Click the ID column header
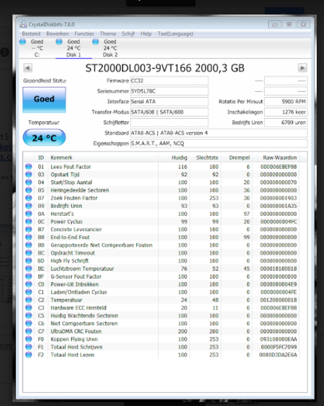Image resolution: width=324 pixels, height=406 pixels. click(x=41, y=157)
